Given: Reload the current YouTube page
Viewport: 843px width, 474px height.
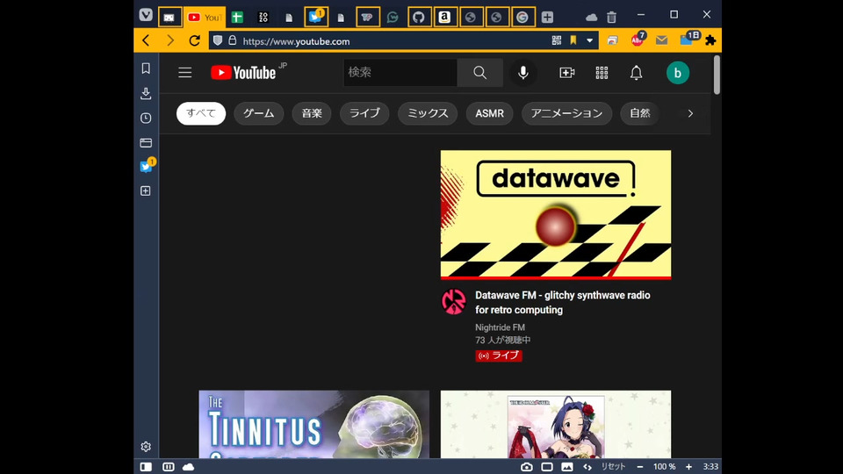Looking at the screenshot, I should [x=195, y=40].
